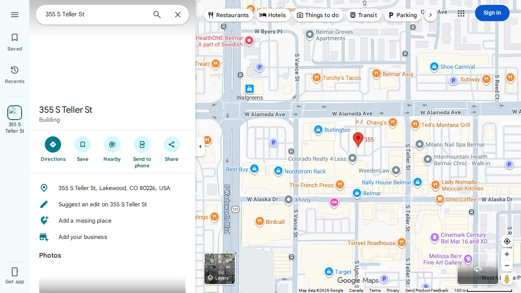This screenshot has height=293, width=521.
Task: Save this place with the bookmark button
Action: point(83,149)
